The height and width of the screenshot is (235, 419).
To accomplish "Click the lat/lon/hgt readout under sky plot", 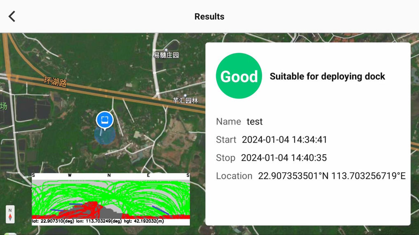I will click(98, 221).
